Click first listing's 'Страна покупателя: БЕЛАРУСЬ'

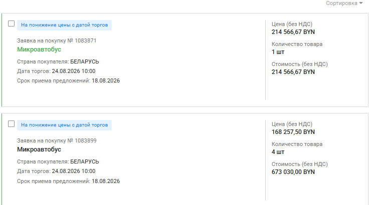click(58, 62)
